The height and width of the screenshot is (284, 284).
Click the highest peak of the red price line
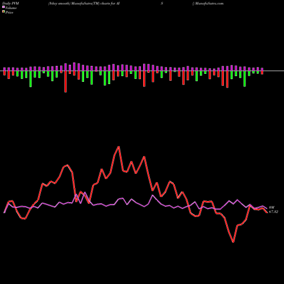119,147
